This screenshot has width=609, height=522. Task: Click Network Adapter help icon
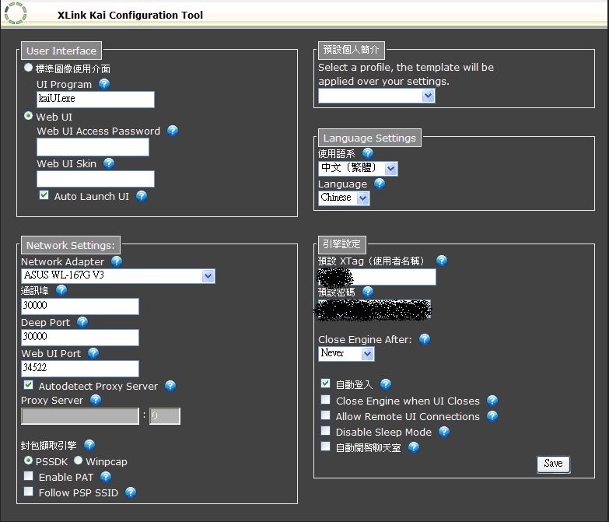117,261
